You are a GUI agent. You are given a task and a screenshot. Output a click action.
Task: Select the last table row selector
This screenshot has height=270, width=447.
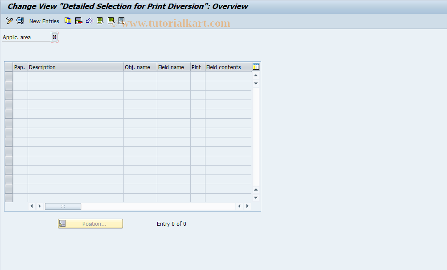(x=9, y=198)
